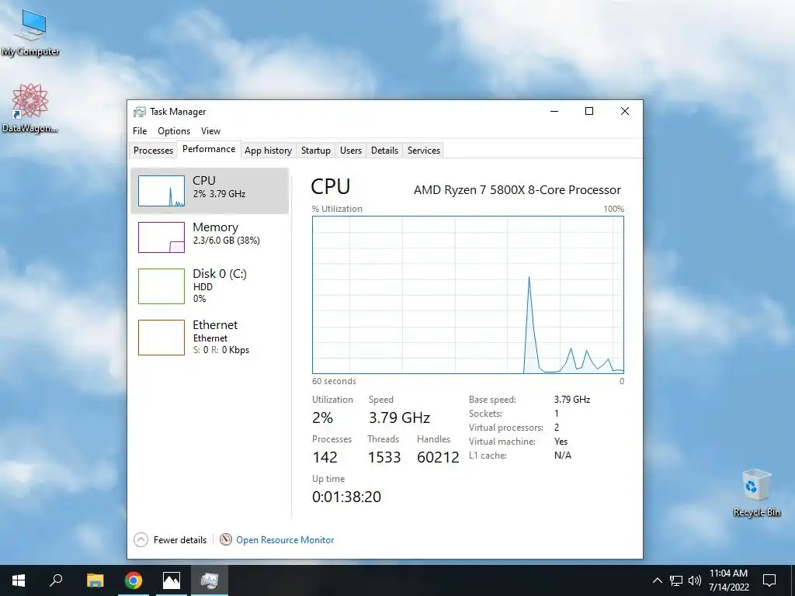
Task: Click 'Virtual machine:' label
Action: click(502, 442)
